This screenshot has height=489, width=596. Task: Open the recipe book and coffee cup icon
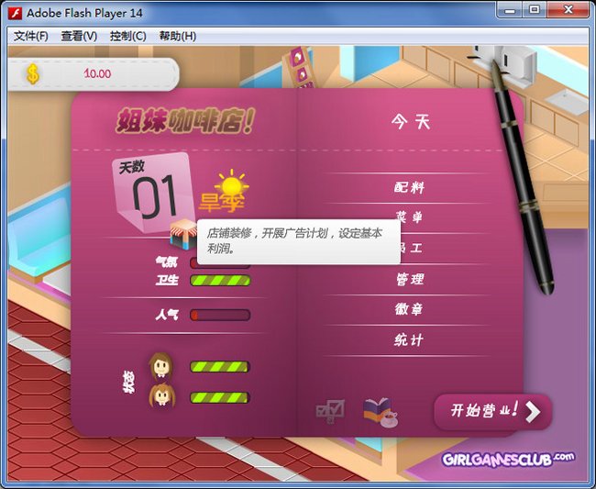pyautogui.click(x=381, y=413)
